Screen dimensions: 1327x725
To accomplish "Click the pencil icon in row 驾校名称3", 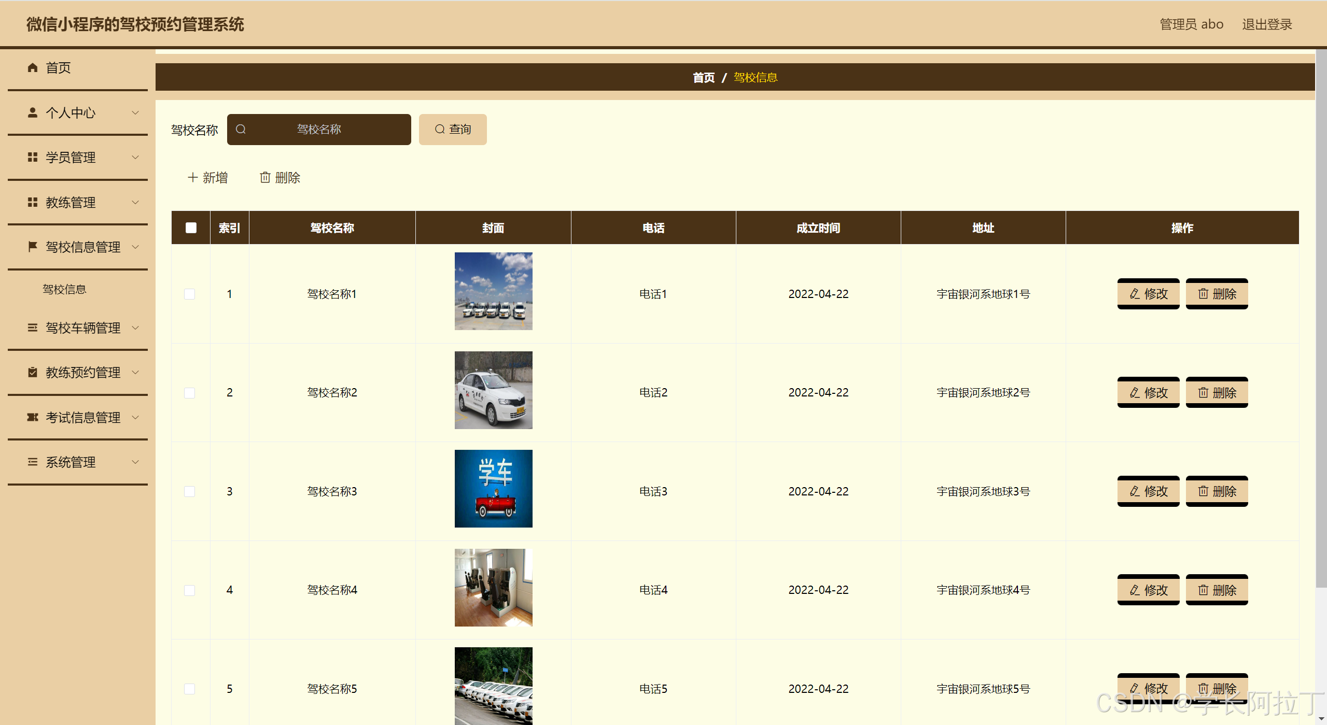I will coord(1135,491).
